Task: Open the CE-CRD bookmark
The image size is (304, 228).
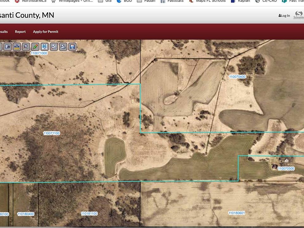Action: (266, 1)
